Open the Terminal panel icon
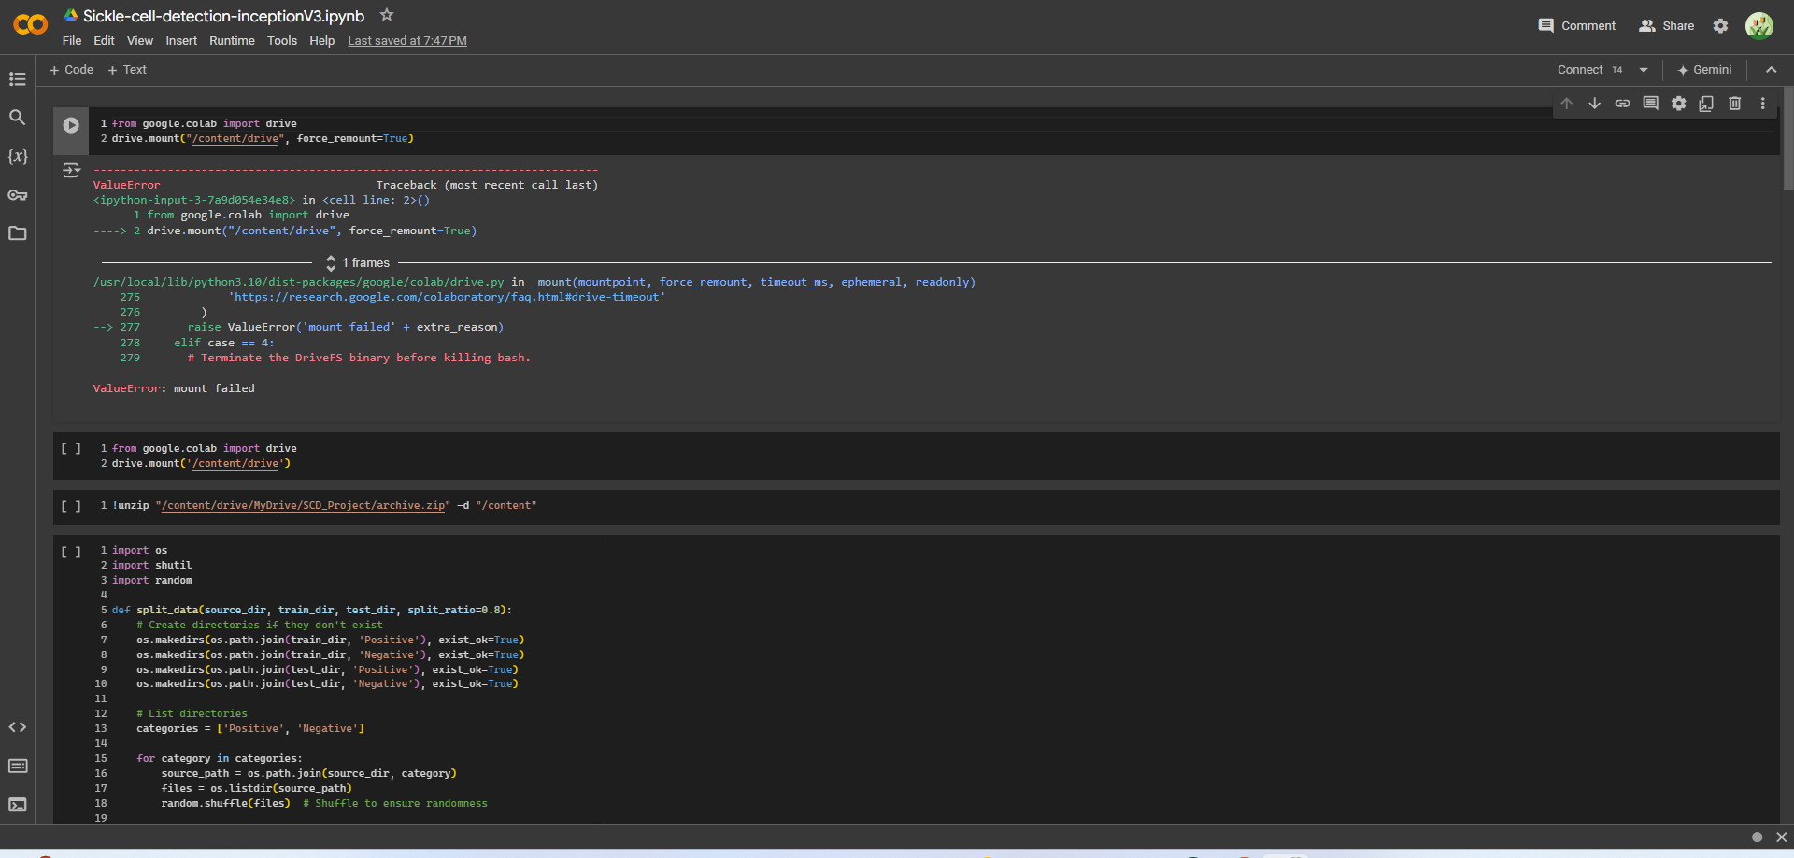The width and height of the screenshot is (1794, 858). pyautogui.click(x=17, y=805)
